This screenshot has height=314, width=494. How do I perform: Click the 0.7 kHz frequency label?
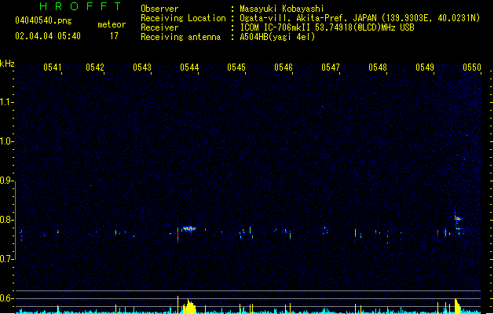[5, 259]
